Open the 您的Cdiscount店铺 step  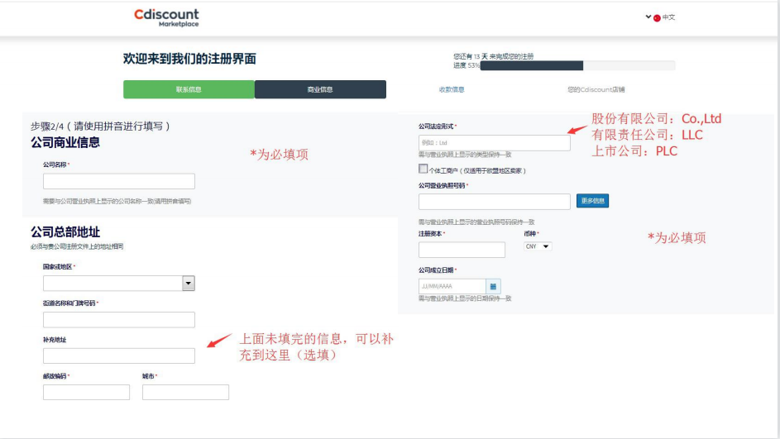[x=596, y=89]
